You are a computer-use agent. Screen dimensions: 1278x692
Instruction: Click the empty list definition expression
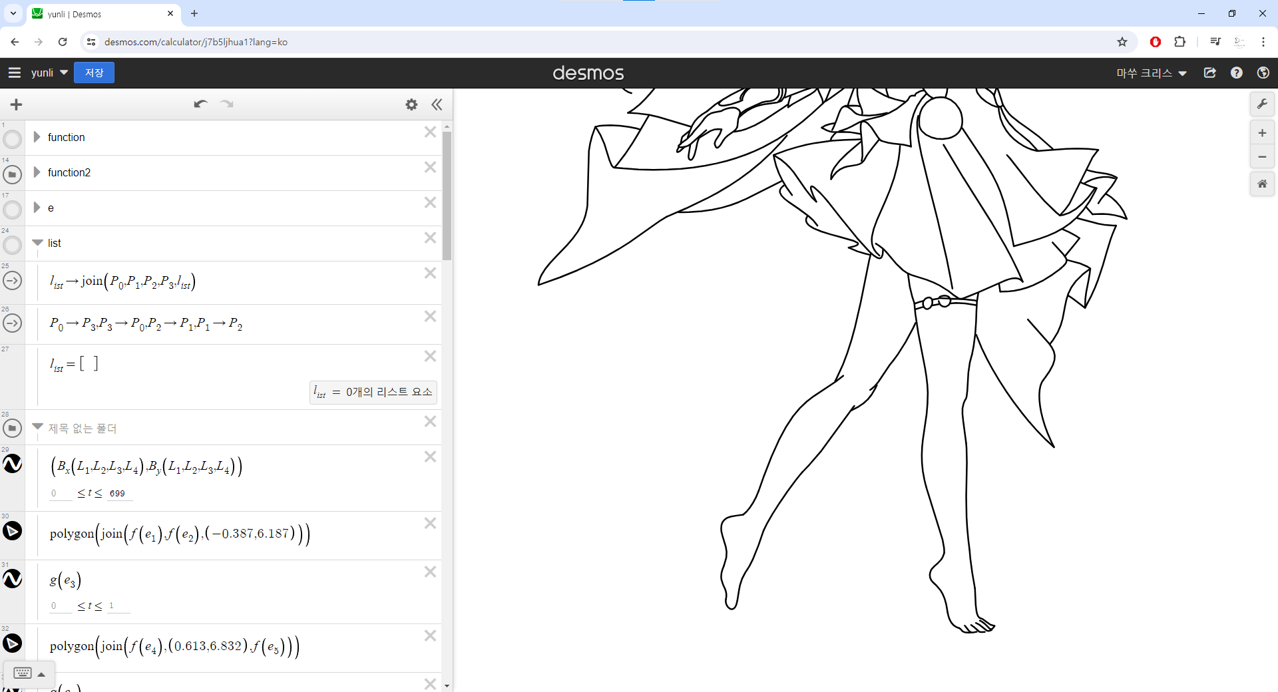pos(74,364)
